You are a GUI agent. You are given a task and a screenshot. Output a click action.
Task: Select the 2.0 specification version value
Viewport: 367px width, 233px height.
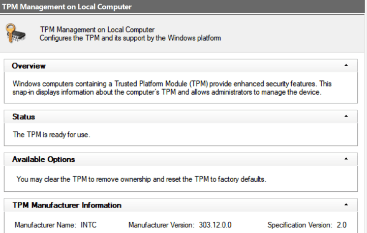point(342,225)
